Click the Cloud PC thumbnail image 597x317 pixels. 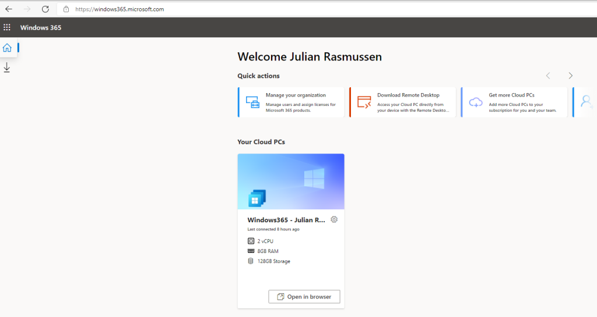292,181
